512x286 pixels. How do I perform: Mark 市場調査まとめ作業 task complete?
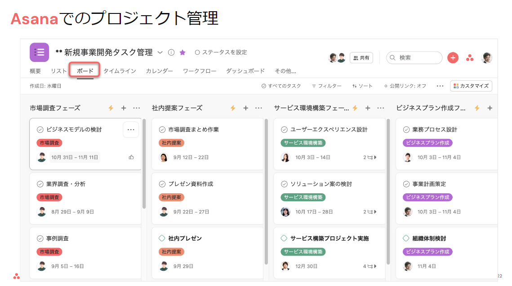point(162,130)
